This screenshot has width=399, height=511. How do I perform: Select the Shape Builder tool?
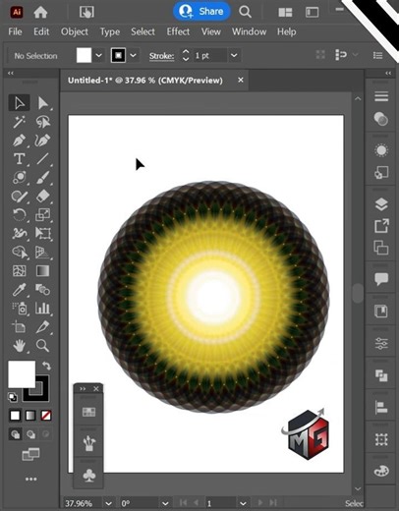coord(19,253)
